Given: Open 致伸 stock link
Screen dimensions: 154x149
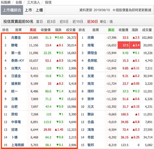Looking at the screenshot, I should [91, 99].
